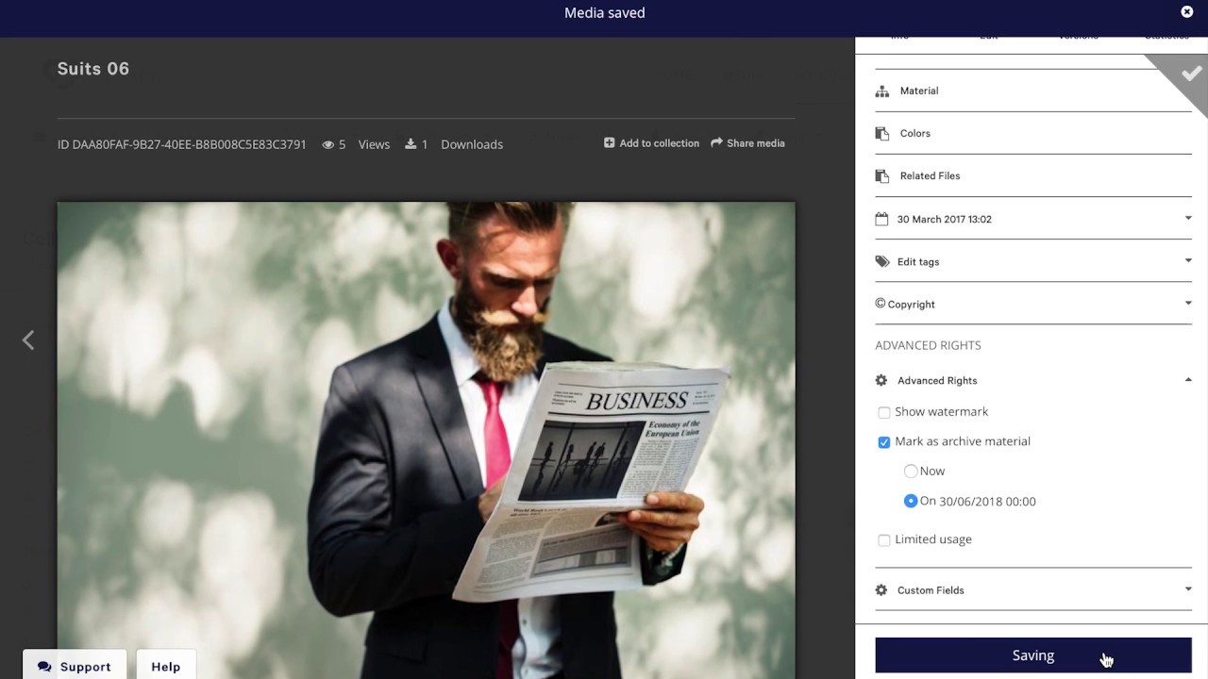Tick the Limited usage checkbox
The width and height of the screenshot is (1208, 679).
(x=883, y=540)
